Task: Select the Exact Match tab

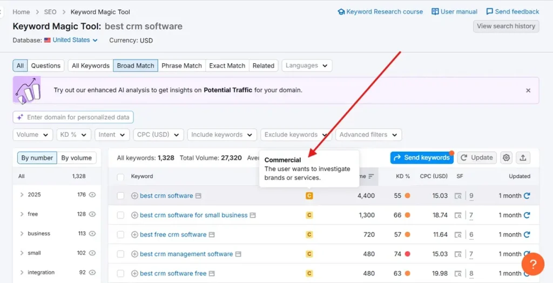Action: point(227,66)
